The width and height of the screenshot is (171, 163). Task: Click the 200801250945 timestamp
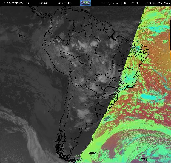(x=158, y=3)
